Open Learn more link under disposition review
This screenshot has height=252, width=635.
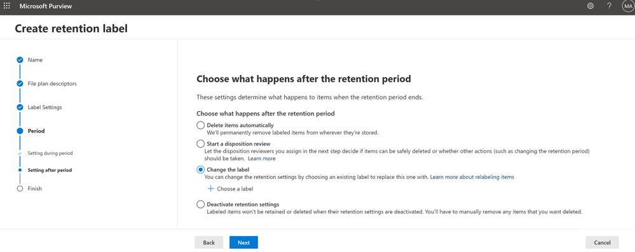coord(262,159)
